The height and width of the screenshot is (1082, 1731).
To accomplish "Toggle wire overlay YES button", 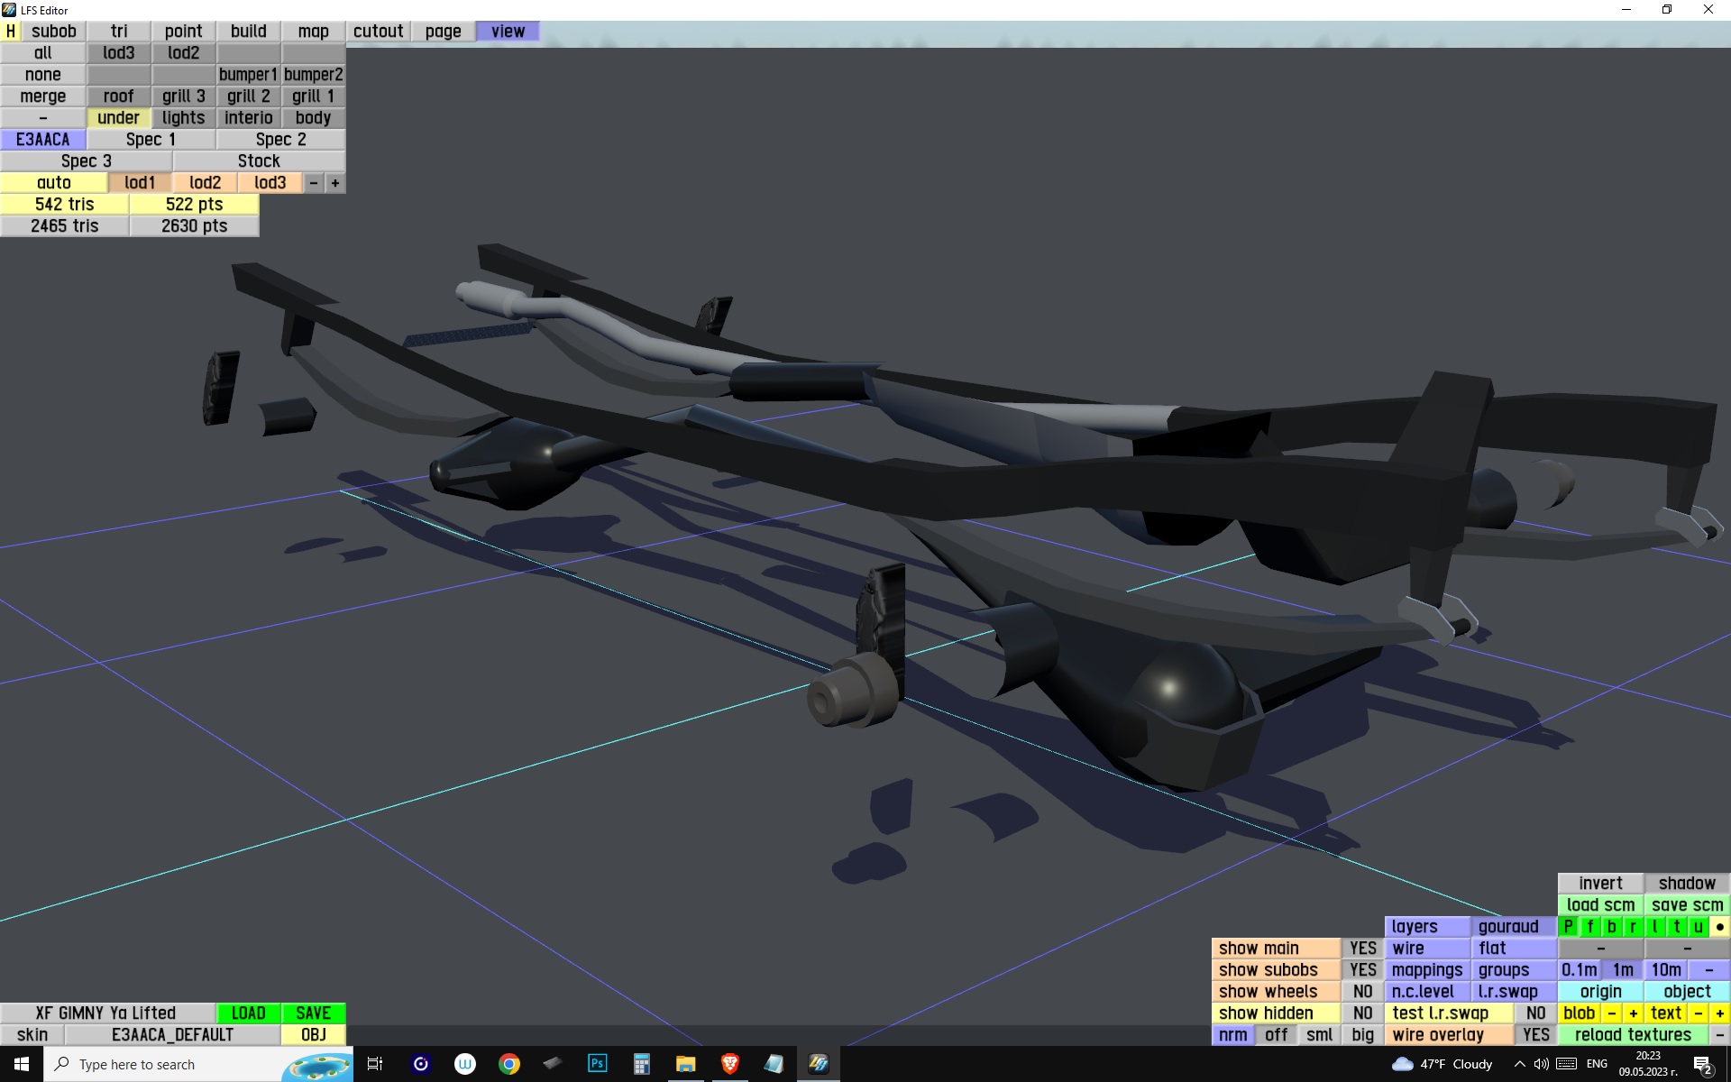I will (x=1535, y=1035).
